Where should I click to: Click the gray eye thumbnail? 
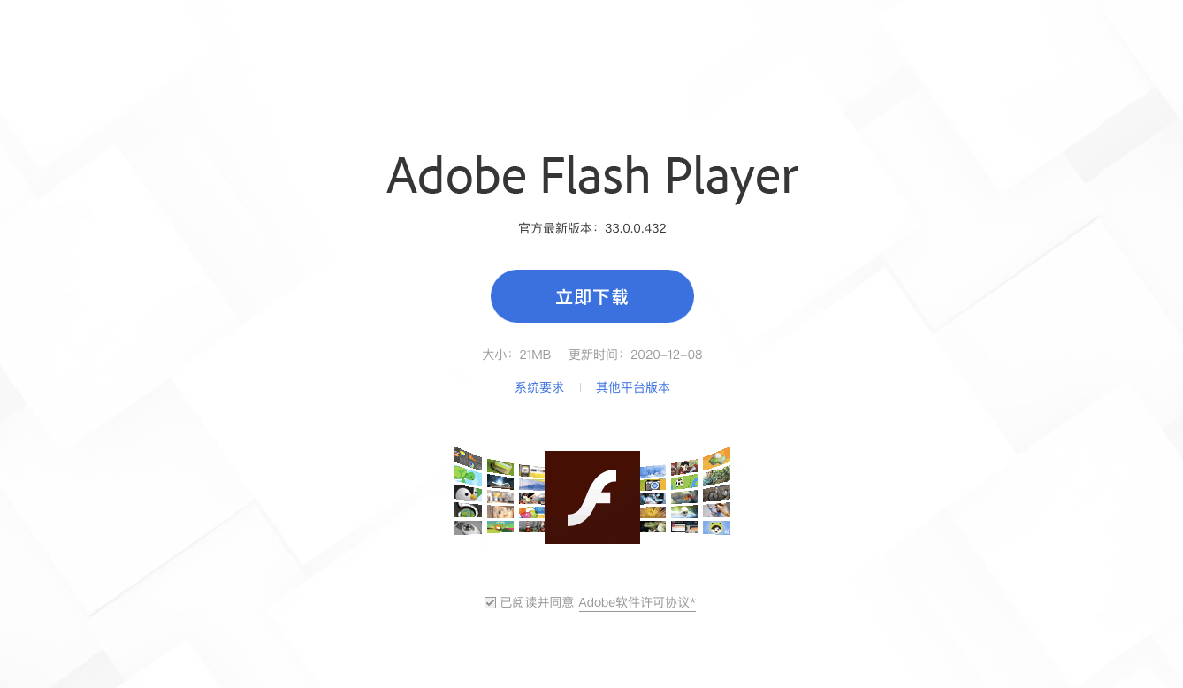[x=468, y=527]
